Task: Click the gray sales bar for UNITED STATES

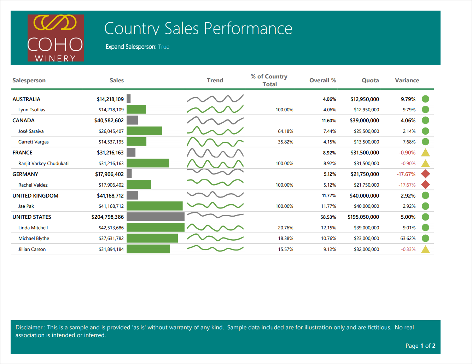Action: coord(156,217)
